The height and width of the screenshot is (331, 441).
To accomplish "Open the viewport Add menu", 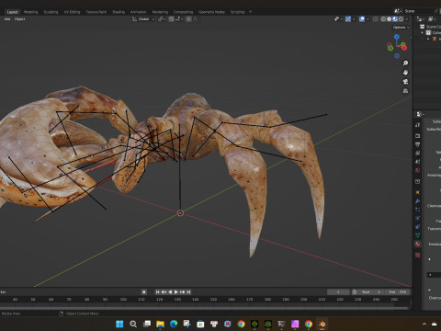I will pos(7,19).
